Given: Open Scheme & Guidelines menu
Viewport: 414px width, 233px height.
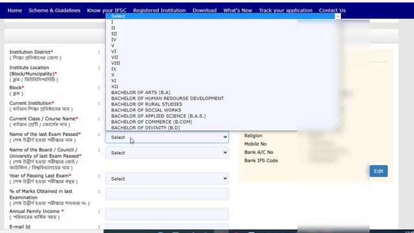Looking at the screenshot, I should (x=54, y=10).
